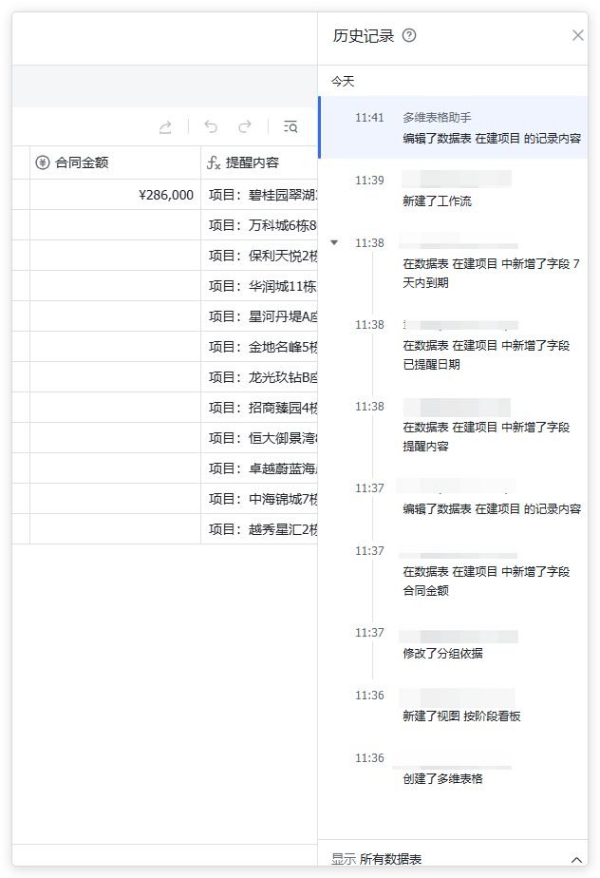Viewport: 600px width, 878px height.
Task: Close the 历史记录 history panel
Action: coord(577,36)
